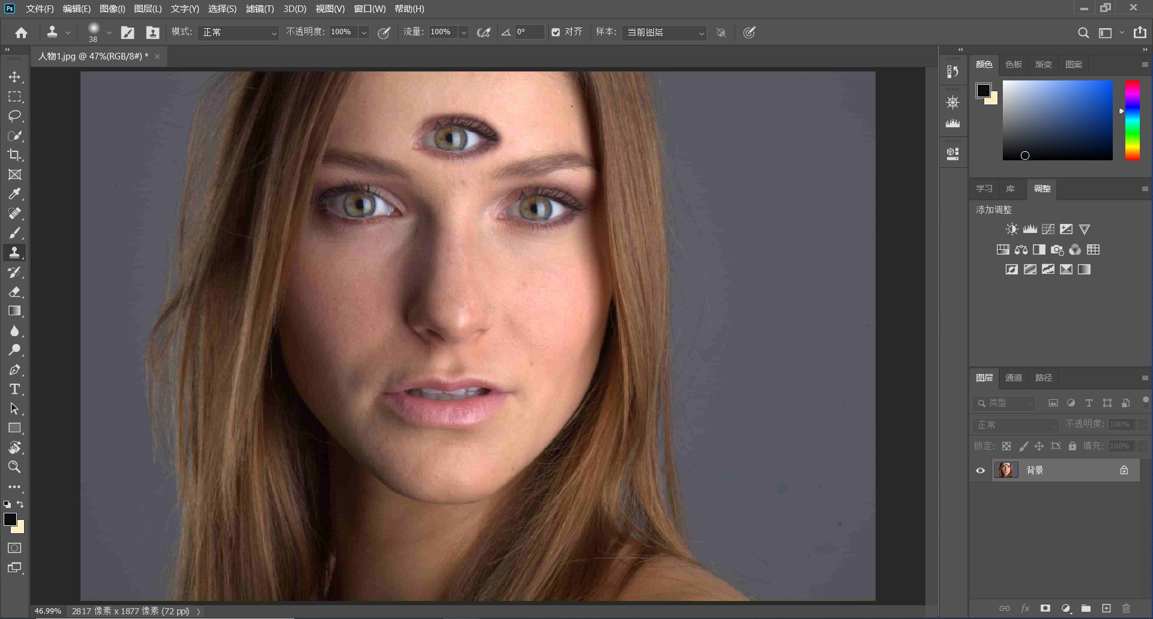
Task: Open the Edit Toolbar ellipsis
Action: point(14,487)
